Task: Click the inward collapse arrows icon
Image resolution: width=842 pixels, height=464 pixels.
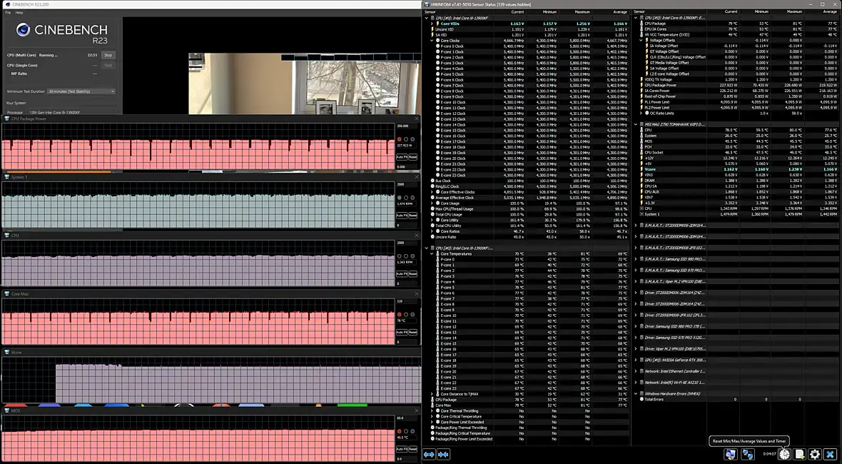Action: tap(443, 454)
